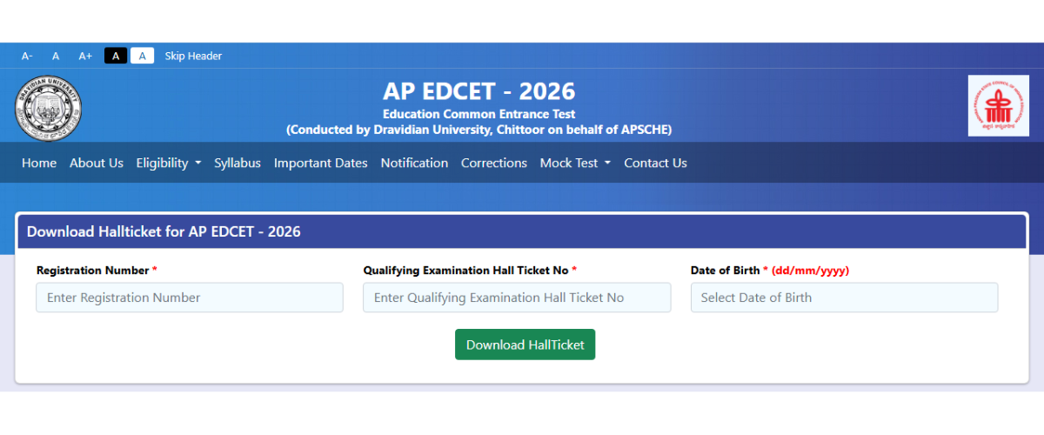Switch to black high-contrast theme A
The width and height of the screenshot is (1044, 435).
point(116,56)
